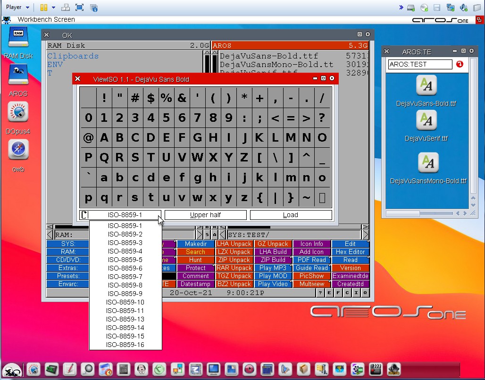
Task: Click the AROS:TEST path input field
Action: tap(419, 64)
